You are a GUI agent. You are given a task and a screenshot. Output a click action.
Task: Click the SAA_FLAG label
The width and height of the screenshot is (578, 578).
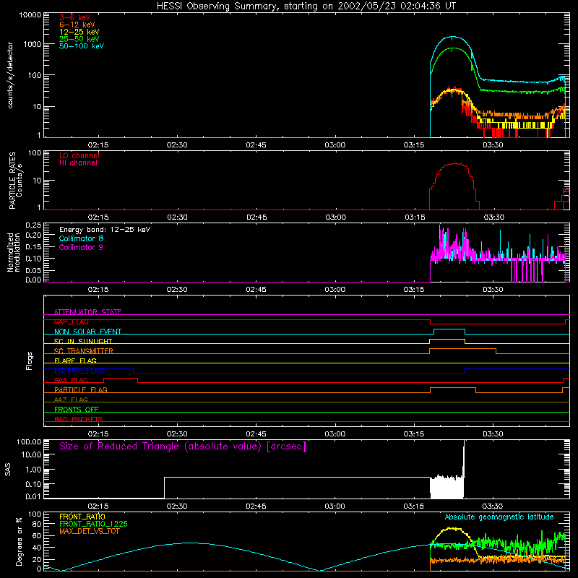coord(71,380)
